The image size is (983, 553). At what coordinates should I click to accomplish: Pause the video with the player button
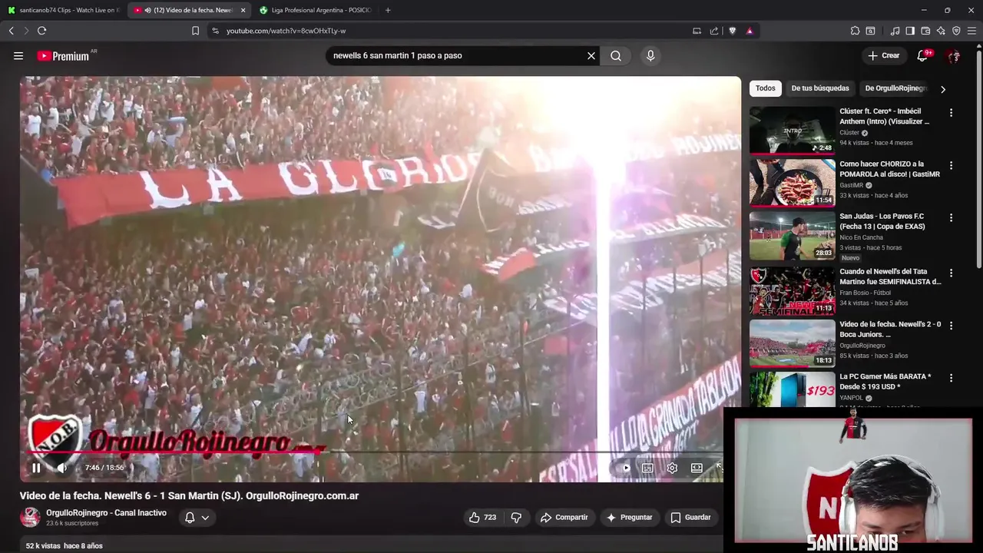(x=36, y=468)
